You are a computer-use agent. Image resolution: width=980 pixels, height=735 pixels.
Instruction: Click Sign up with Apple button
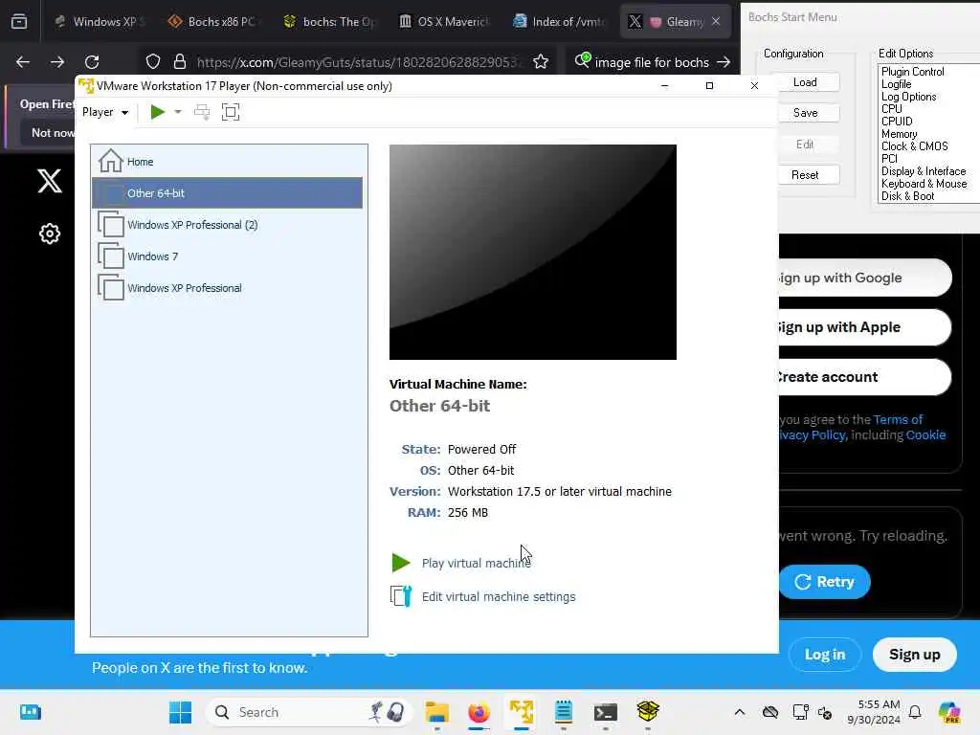[x=865, y=327]
